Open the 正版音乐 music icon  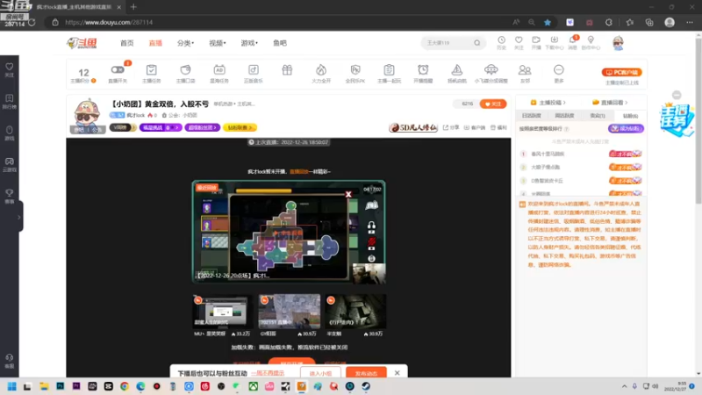point(254,70)
